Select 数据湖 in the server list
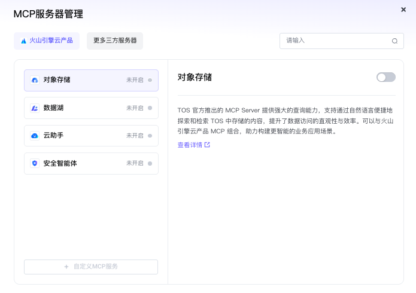This screenshot has width=416, height=293. coord(91,108)
